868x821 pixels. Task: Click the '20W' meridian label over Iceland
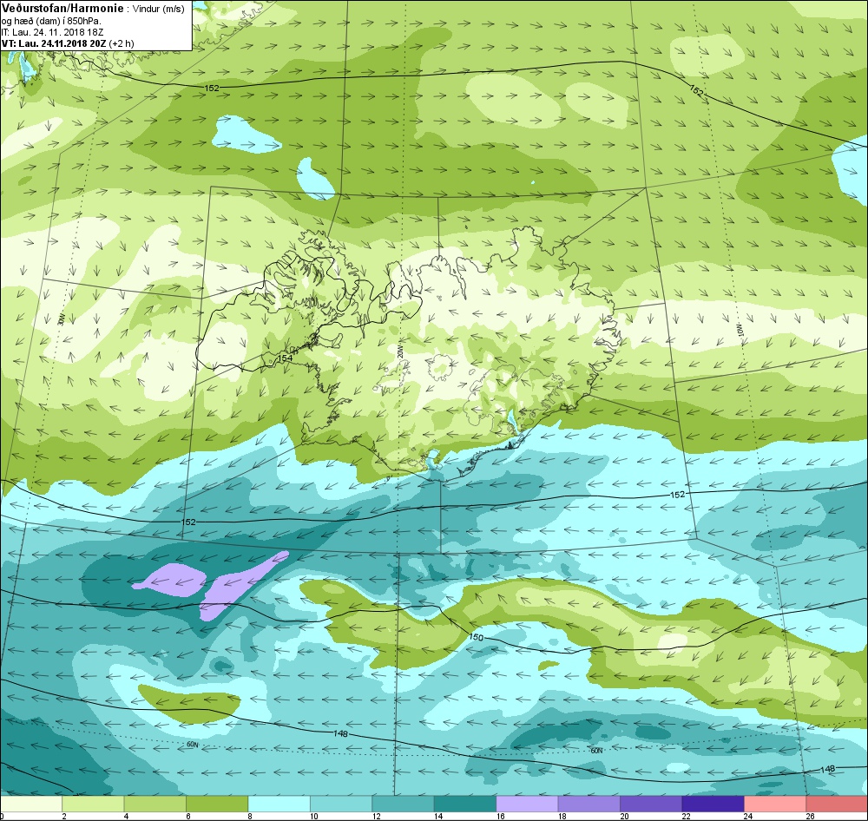click(x=399, y=352)
